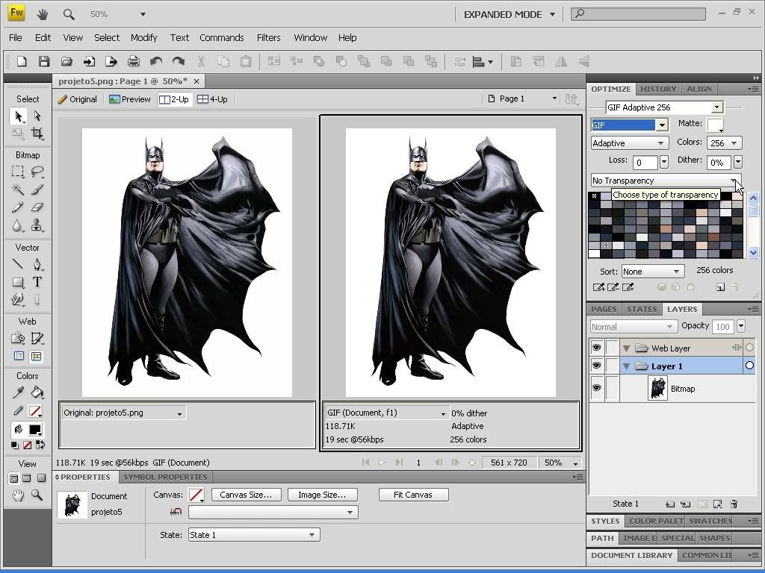This screenshot has width=765, height=573.
Task: Click the Fit Canvas button
Action: coord(413,495)
